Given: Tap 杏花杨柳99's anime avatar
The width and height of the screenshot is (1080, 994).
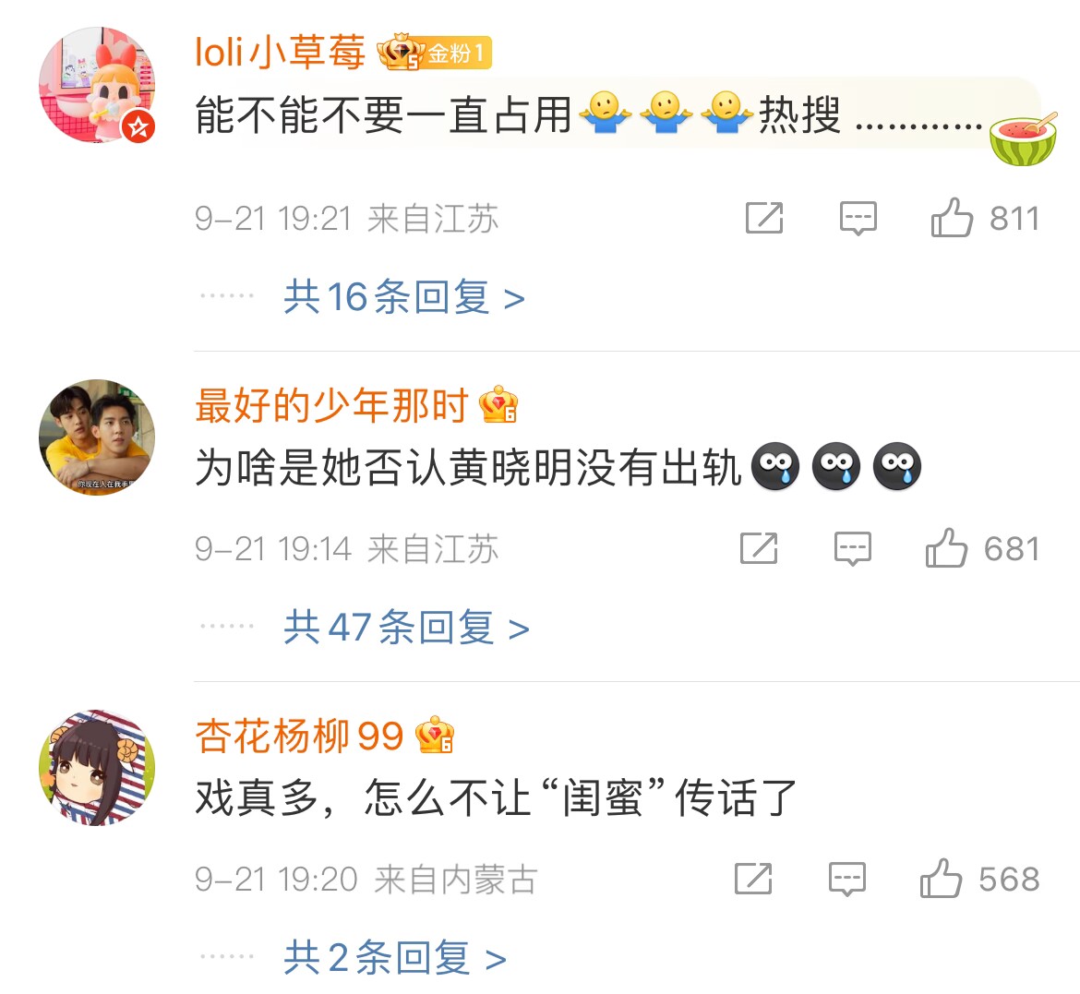Looking at the screenshot, I should 96,767.
